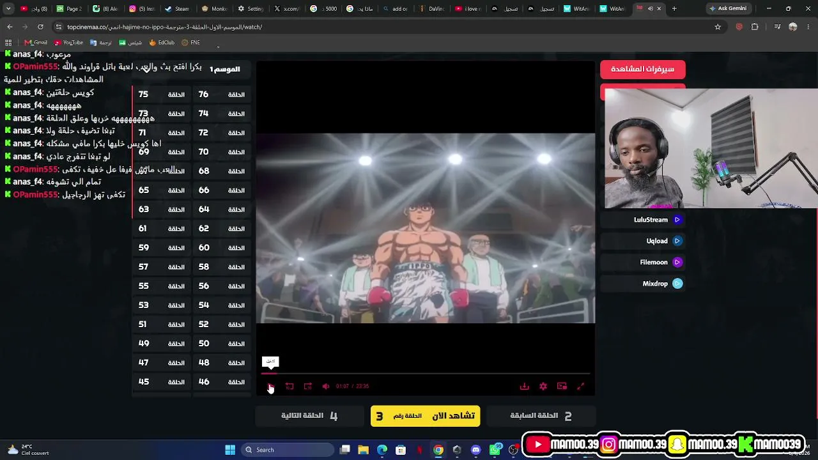Viewport: 818px width, 460px height.
Task: Open the Brave shield extension icon
Action: point(739,27)
